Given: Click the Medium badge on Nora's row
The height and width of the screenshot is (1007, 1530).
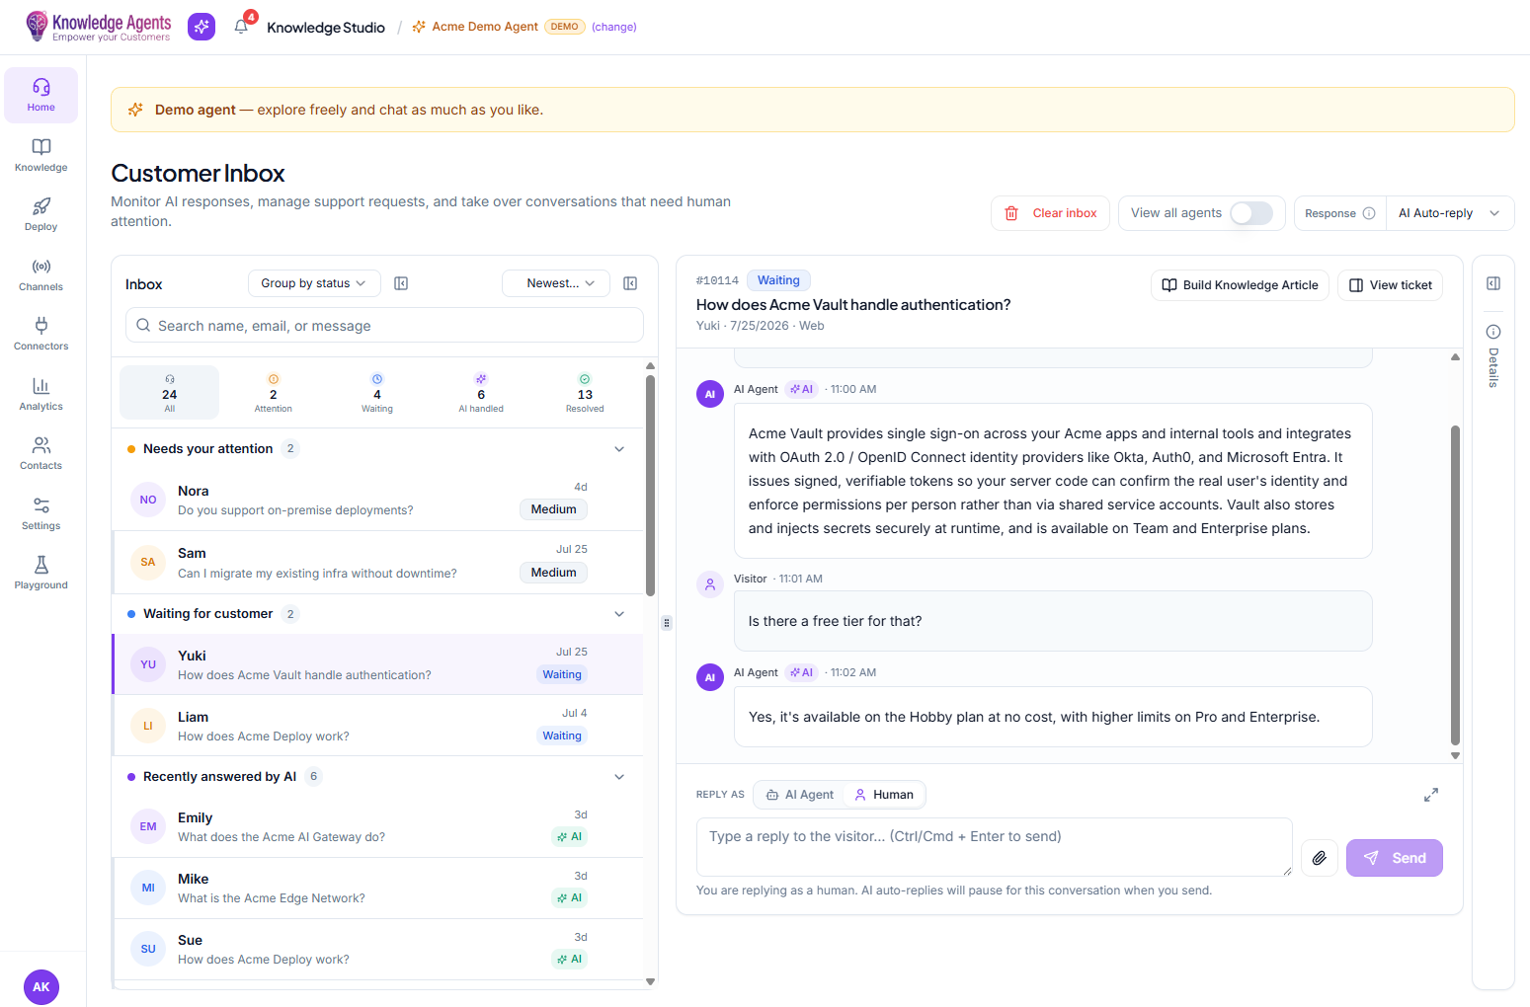Looking at the screenshot, I should (x=553, y=509).
